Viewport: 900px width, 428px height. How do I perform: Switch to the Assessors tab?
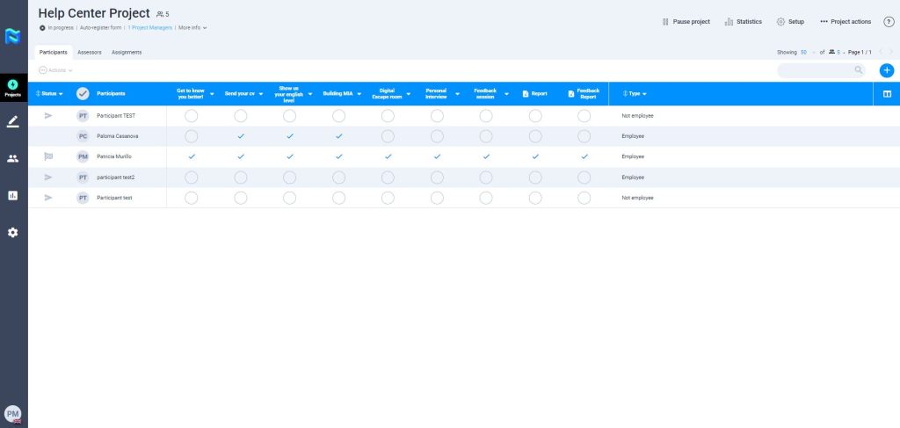[89, 53]
